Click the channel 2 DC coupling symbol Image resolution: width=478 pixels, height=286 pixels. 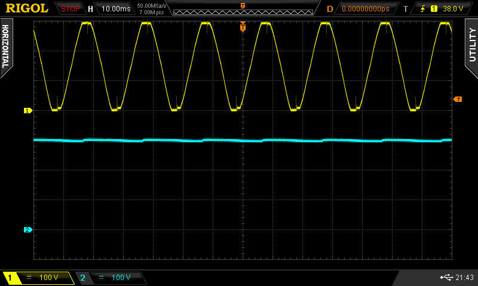pos(101,278)
